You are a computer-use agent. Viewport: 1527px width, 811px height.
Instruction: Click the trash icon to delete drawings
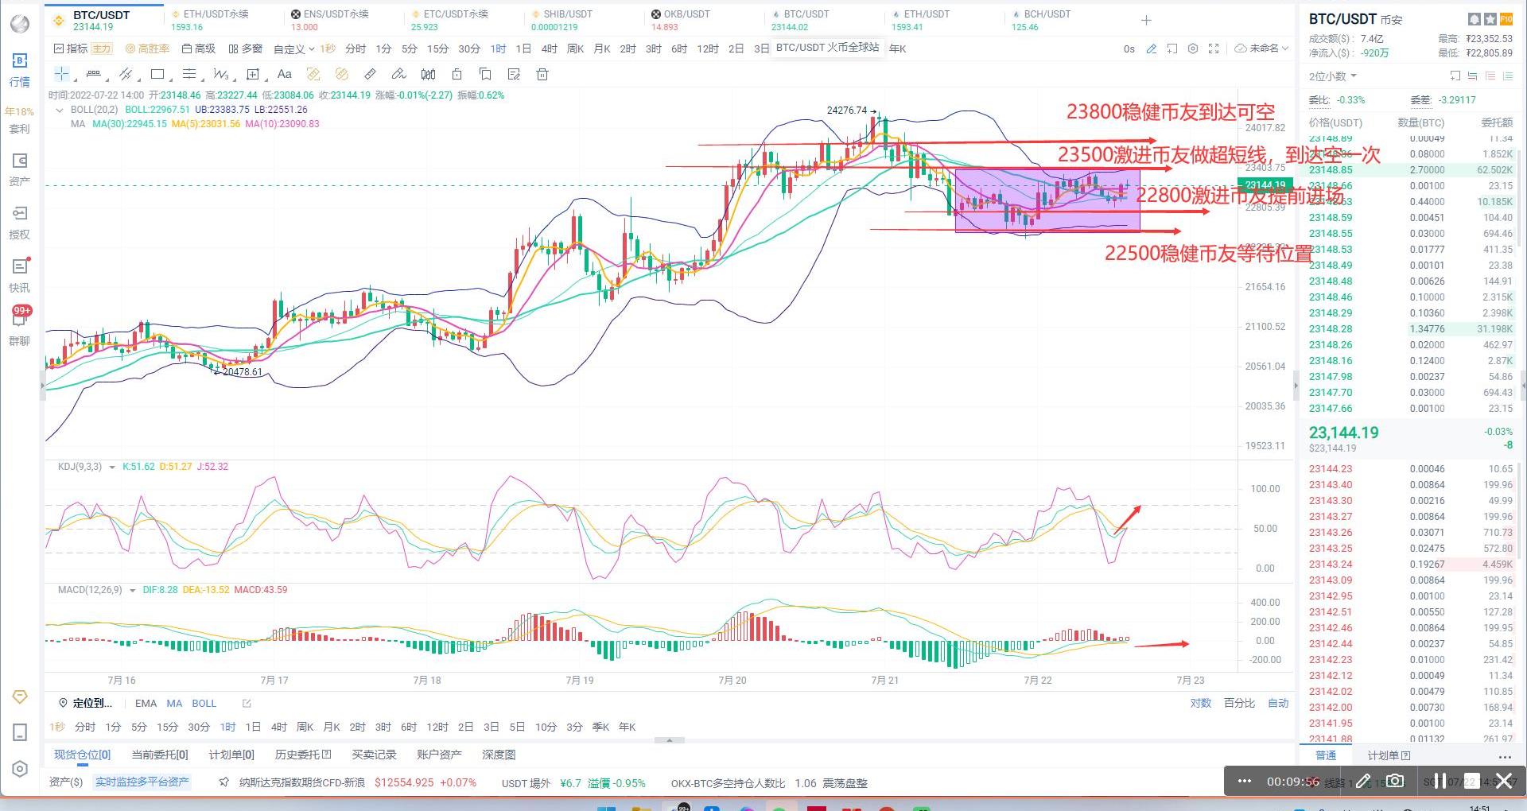click(x=542, y=75)
